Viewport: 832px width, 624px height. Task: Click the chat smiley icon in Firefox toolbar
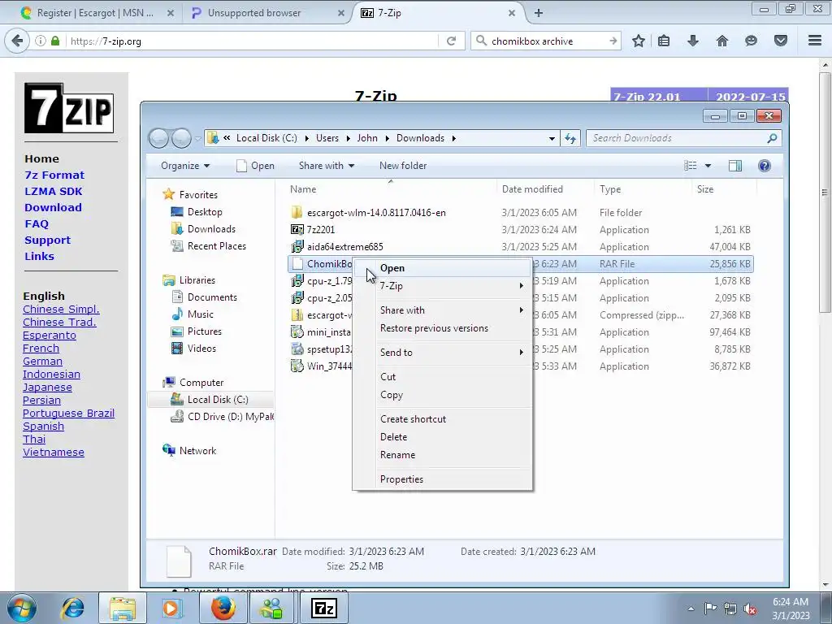coord(751,41)
